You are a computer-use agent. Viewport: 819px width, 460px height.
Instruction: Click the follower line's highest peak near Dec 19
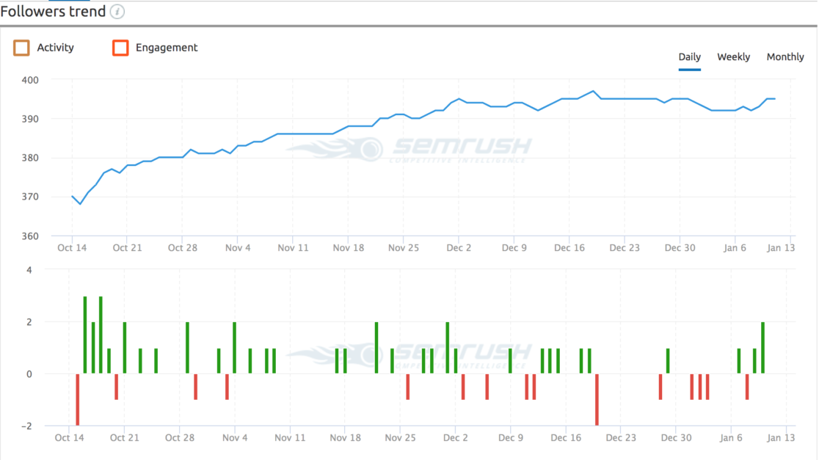(x=593, y=92)
